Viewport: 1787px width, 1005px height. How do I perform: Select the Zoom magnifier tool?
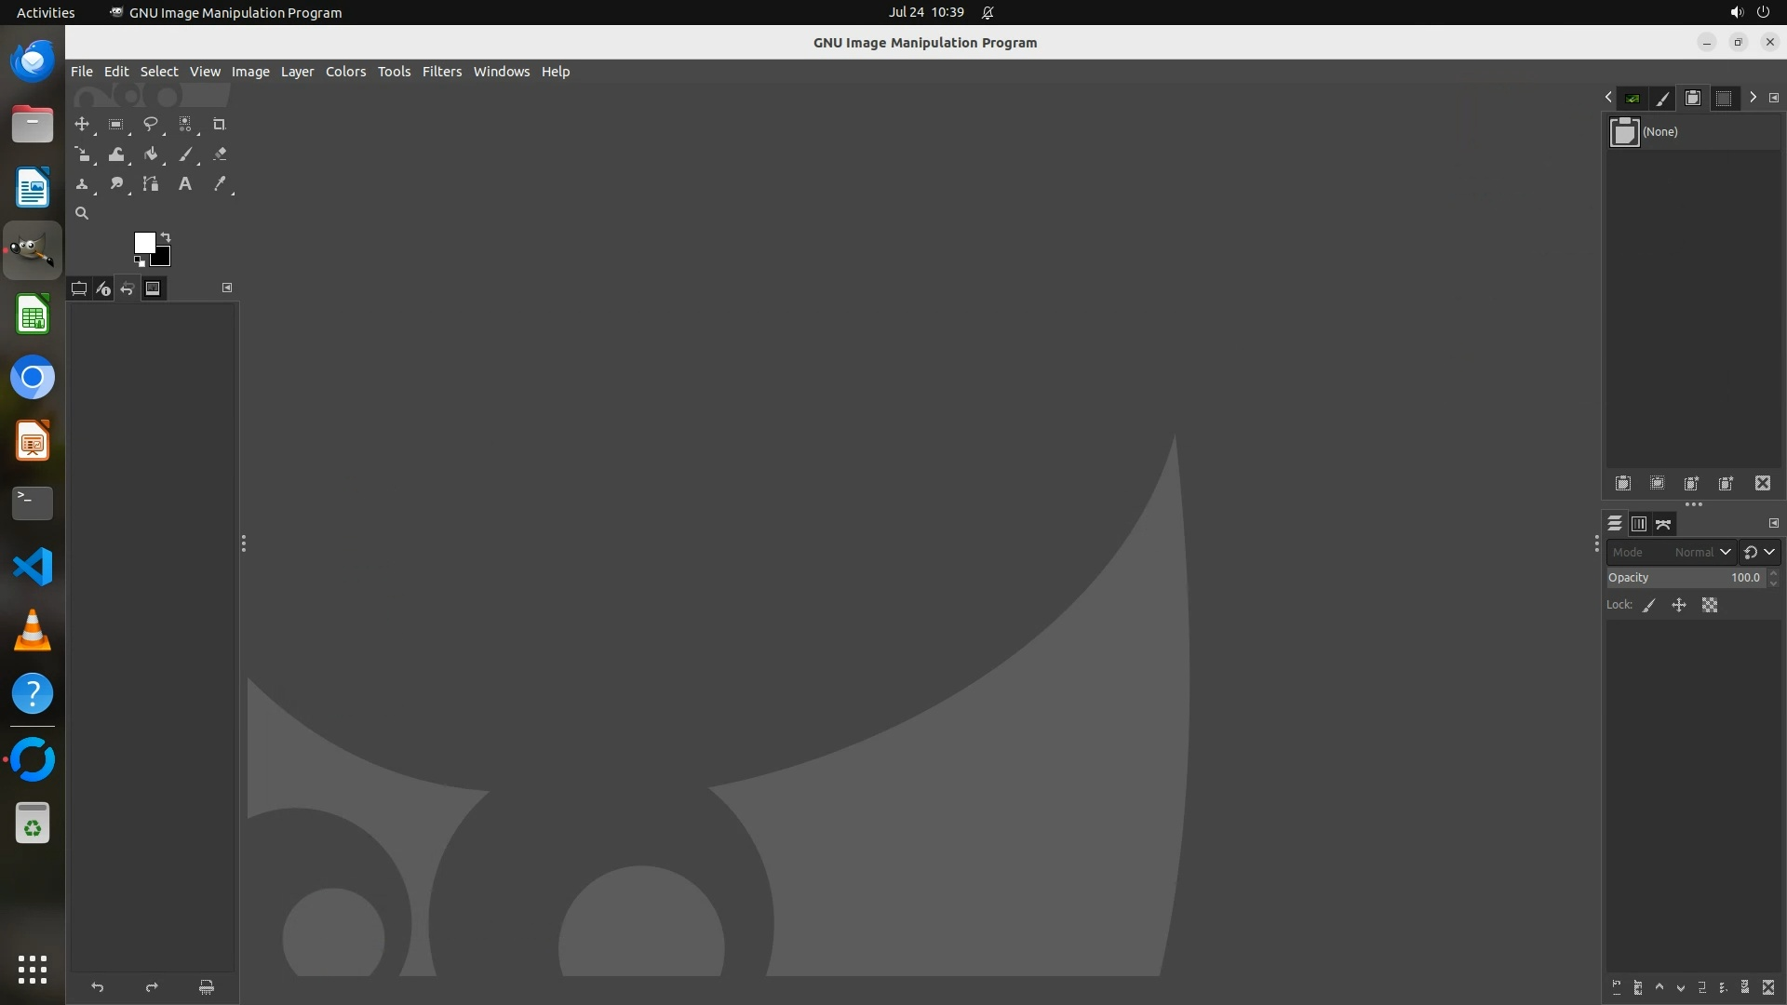82,214
